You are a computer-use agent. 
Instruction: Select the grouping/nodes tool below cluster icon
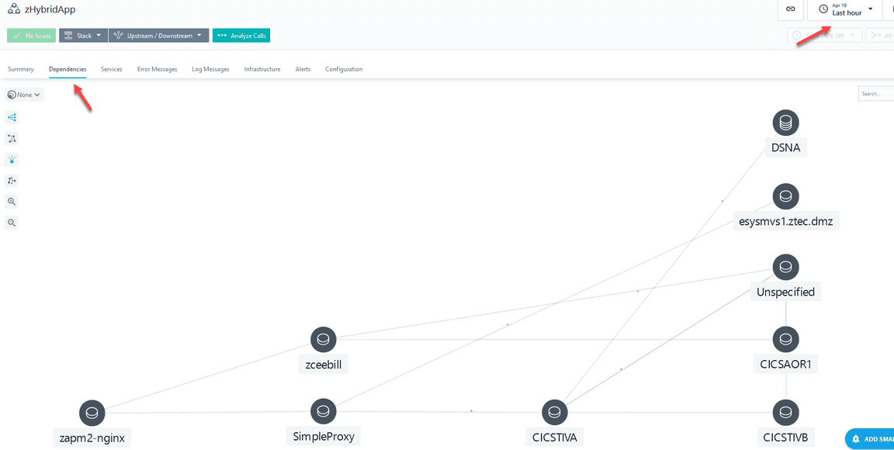click(12, 180)
